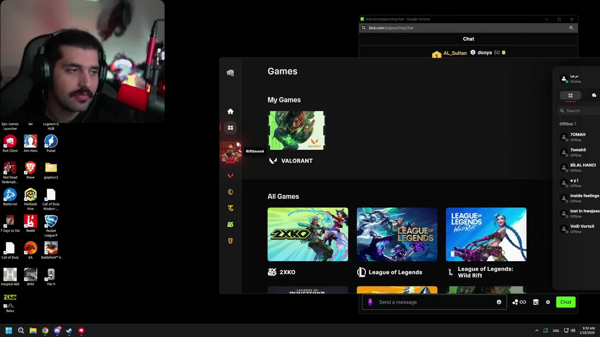Select Legends of Runeterra sidebar icon
Viewport: 600px width, 337px height.
(230, 241)
